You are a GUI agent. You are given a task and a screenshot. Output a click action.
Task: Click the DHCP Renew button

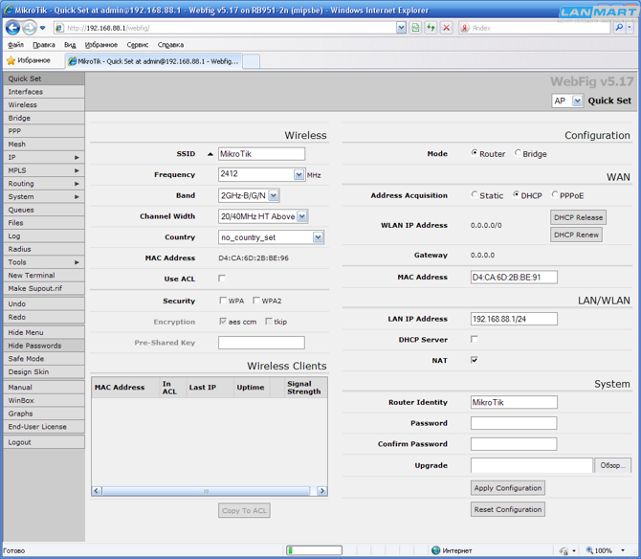(576, 235)
